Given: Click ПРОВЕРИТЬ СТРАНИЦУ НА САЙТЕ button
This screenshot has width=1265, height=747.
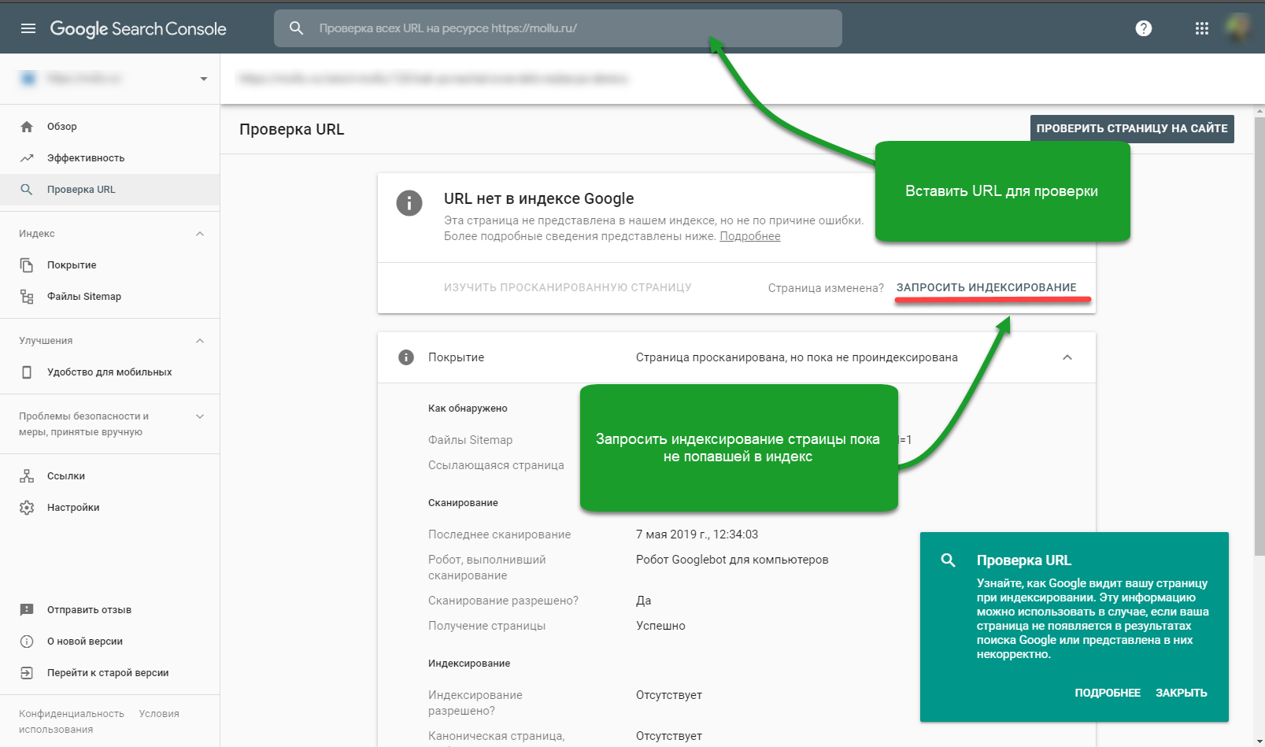Looking at the screenshot, I should pyautogui.click(x=1132, y=128).
